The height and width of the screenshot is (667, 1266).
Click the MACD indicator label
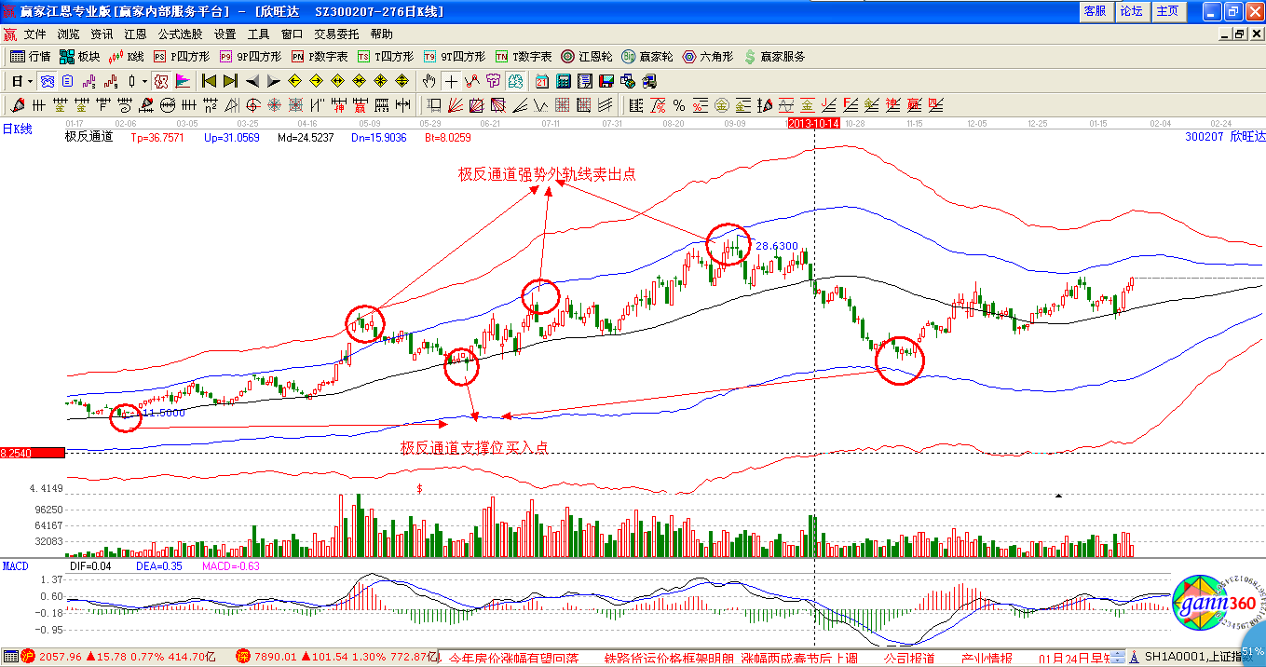(16, 565)
